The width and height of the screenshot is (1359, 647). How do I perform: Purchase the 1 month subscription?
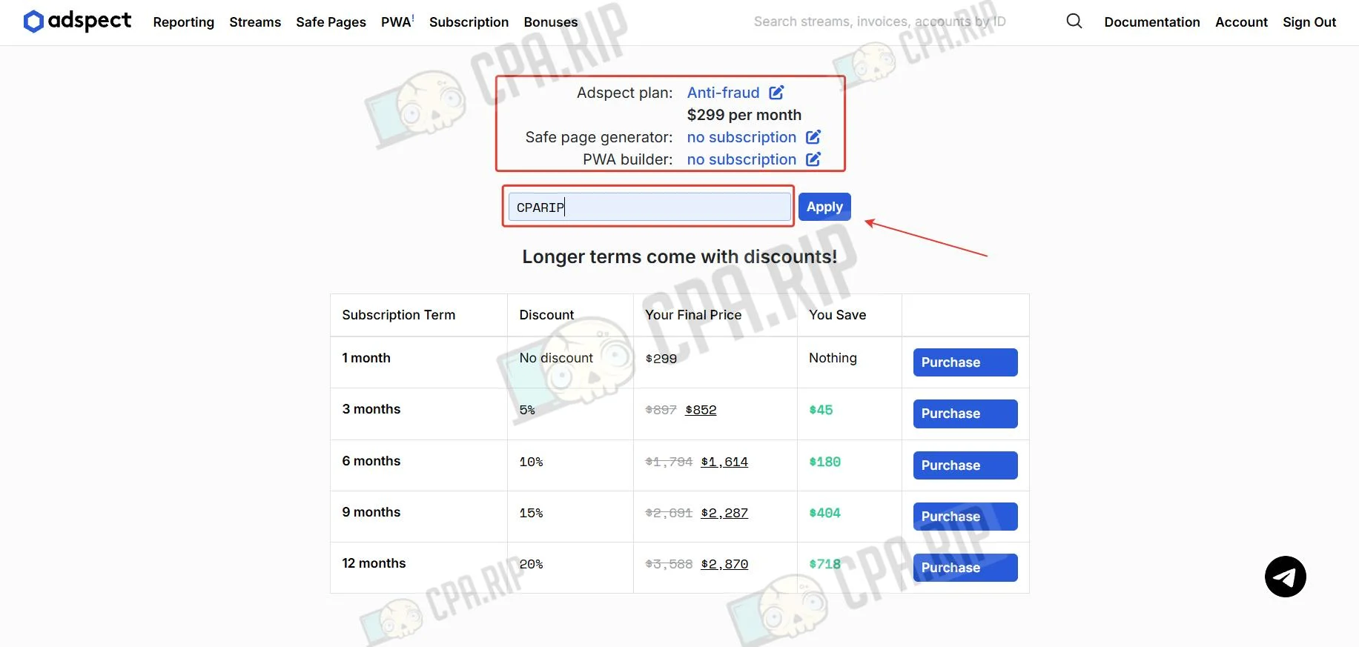[965, 362]
